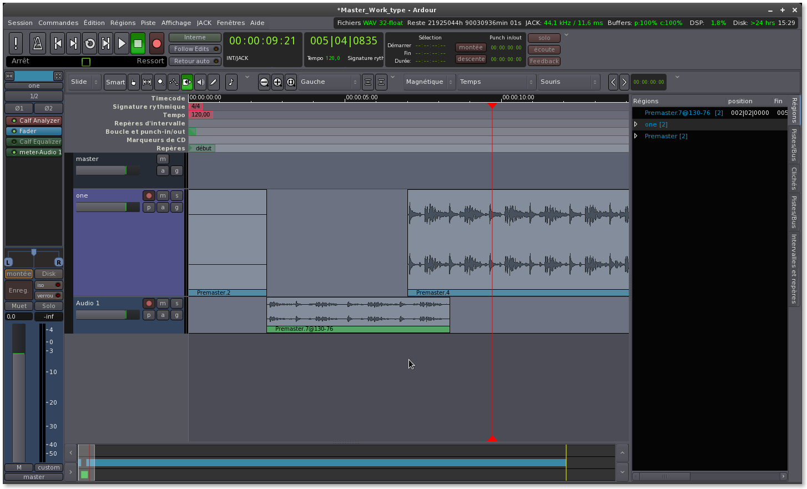Open the Slide edit mode dropdown
This screenshot has width=807, height=489.
point(85,82)
